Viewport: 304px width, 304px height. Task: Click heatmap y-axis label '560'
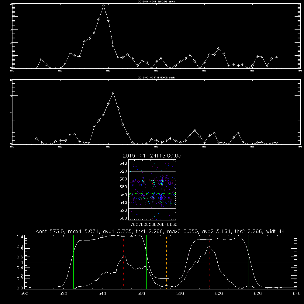coord(123,195)
